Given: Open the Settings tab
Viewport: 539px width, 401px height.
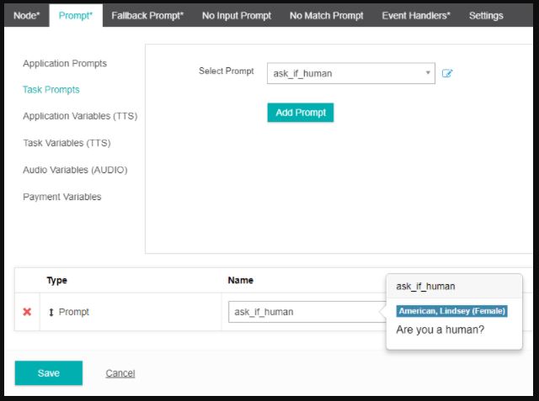Looking at the screenshot, I should click(x=486, y=16).
